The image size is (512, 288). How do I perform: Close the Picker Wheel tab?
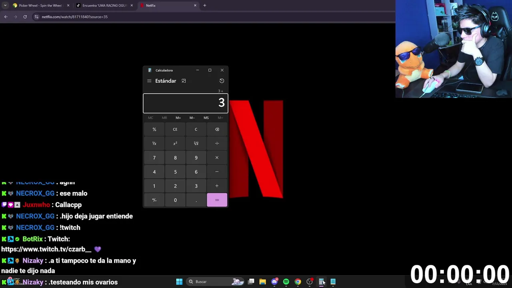click(x=68, y=6)
